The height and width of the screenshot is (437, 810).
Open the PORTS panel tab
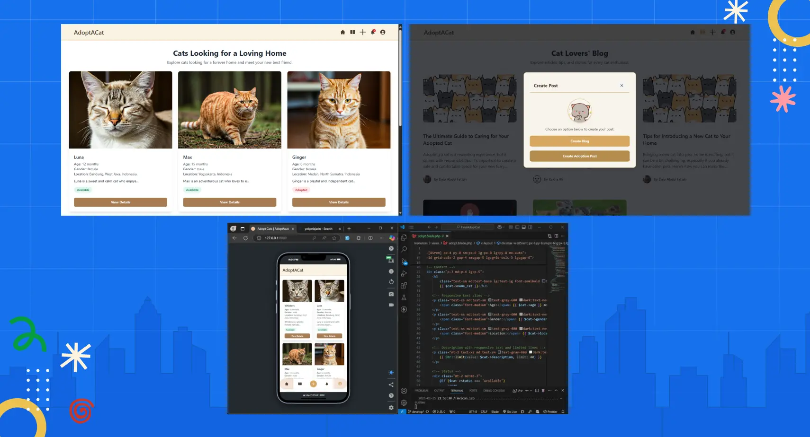pos(473,391)
